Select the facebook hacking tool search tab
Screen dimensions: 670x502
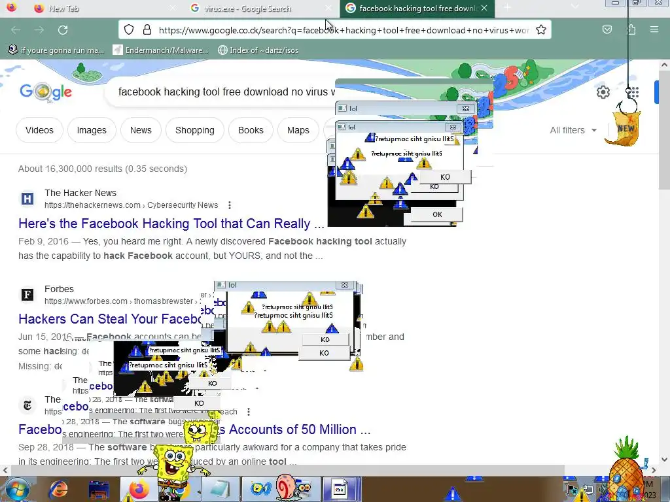[x=417, y=8]
